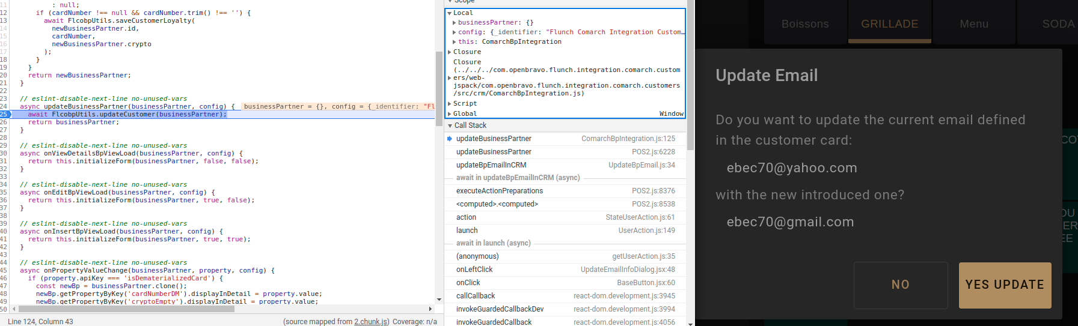Select the executeActionPreparations stack frame
Viewport: 1078px width, 326px height.
pyautogui.click(x=499, y=191)
